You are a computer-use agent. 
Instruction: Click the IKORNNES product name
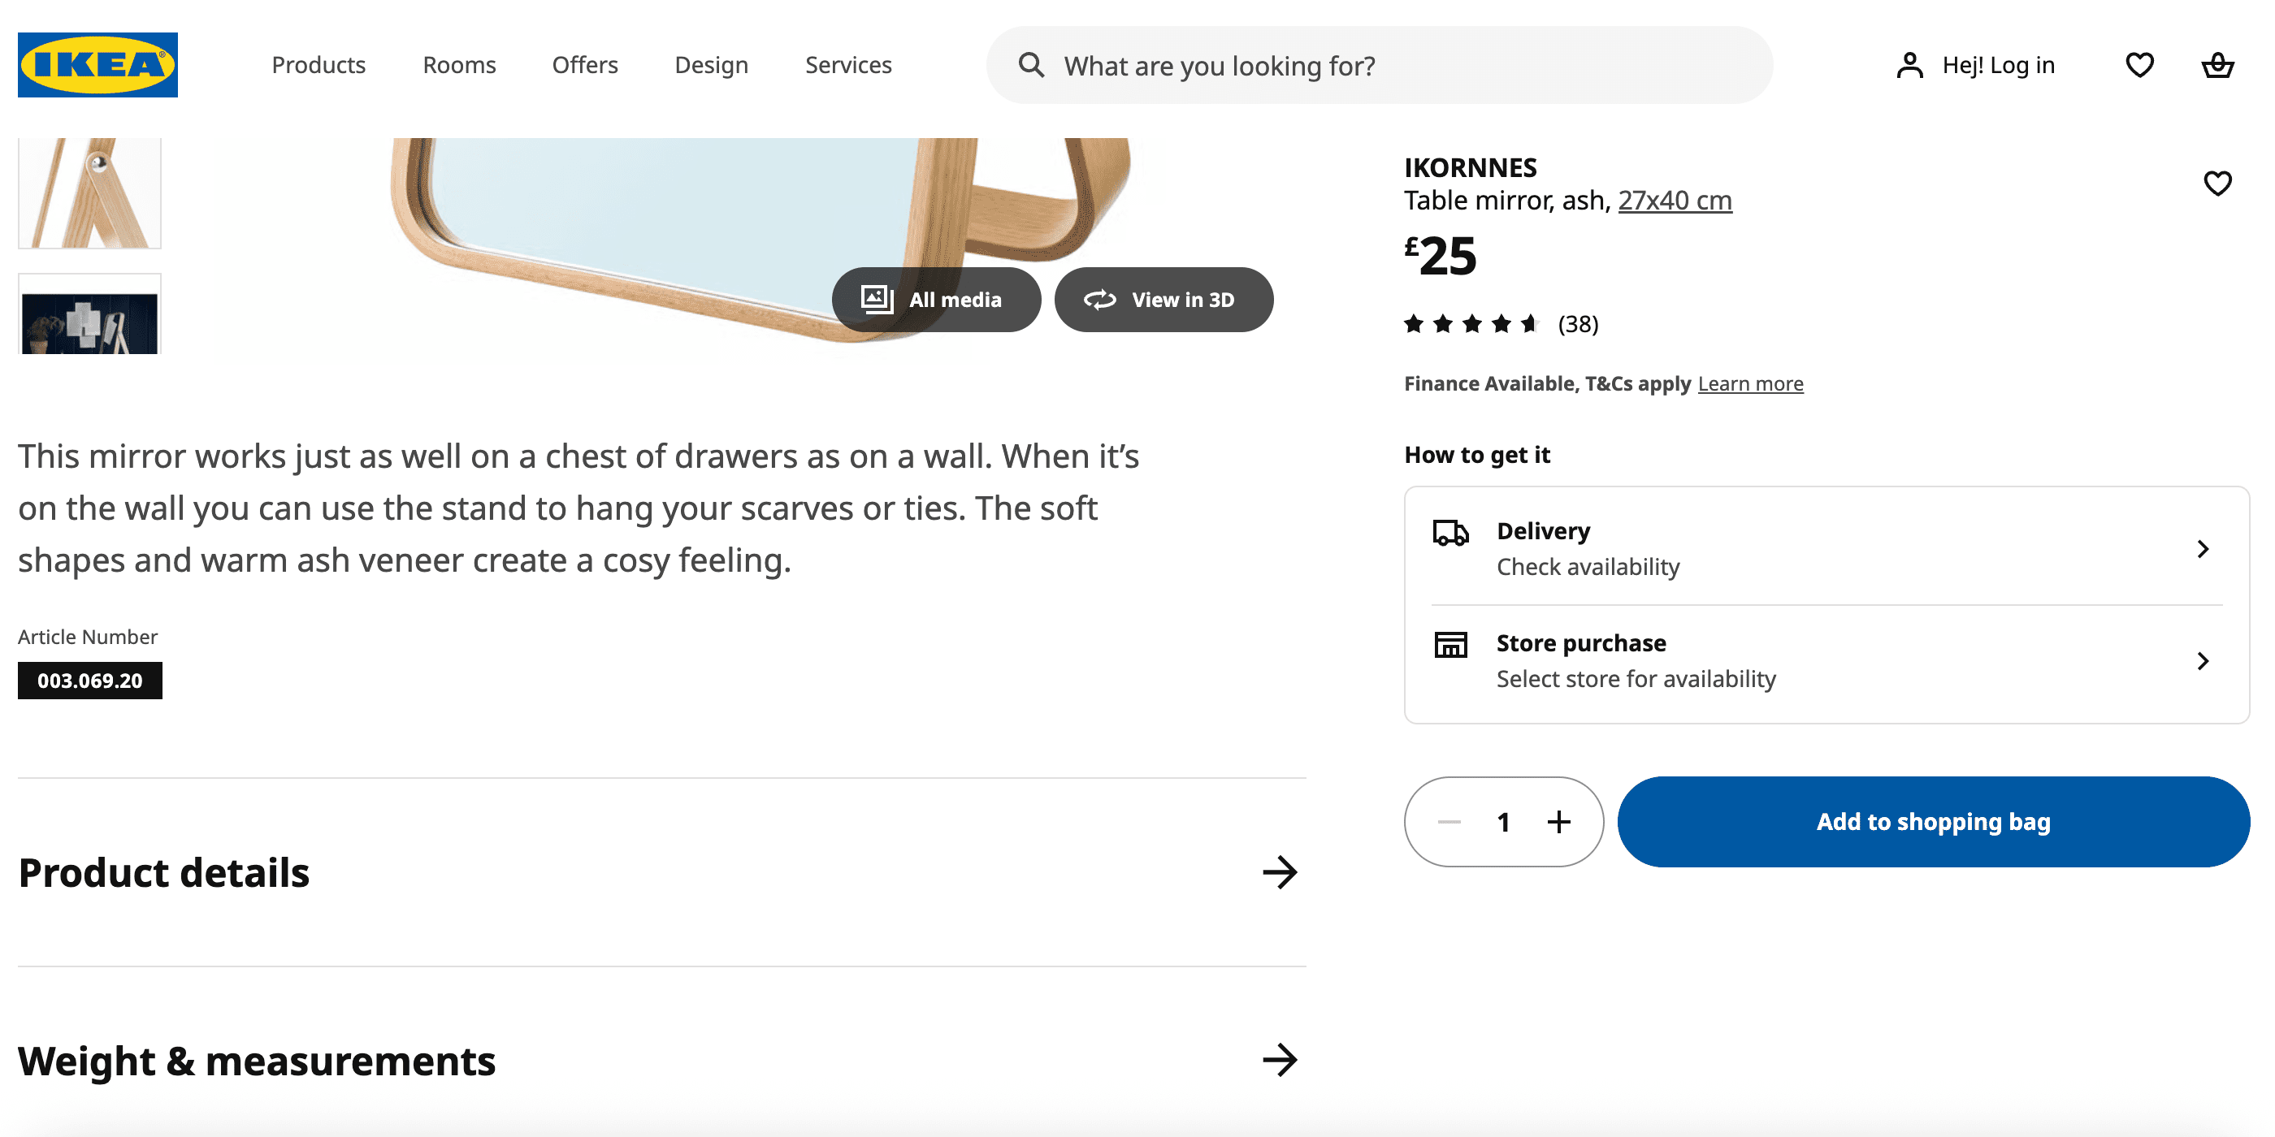[x=1471, y=166]
